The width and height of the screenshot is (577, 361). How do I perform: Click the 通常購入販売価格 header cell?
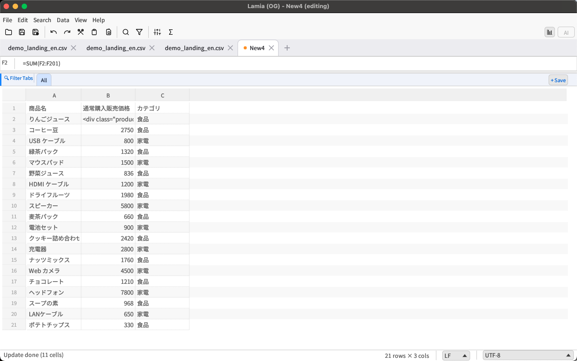pos(108,108)
